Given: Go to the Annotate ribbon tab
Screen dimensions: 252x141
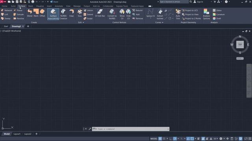Looking at the screenshot, I should [x=59, y=6].
